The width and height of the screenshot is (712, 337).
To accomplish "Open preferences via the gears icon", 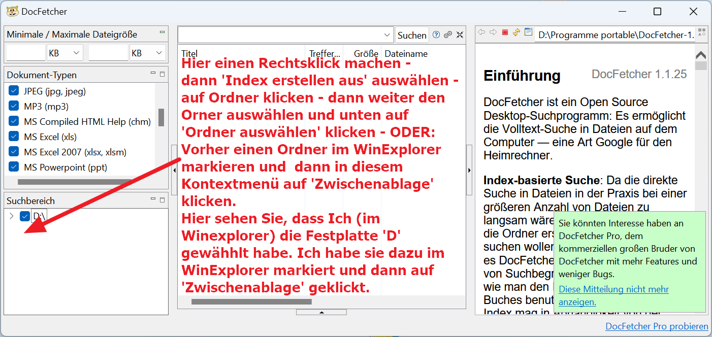I will click(x=448, y=35).
